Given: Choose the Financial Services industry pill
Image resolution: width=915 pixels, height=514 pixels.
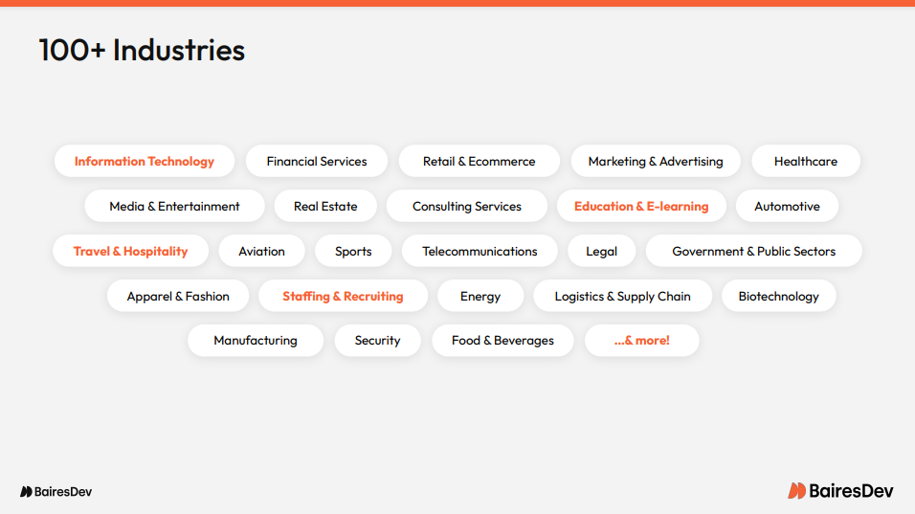Looking at the screenshot, I should [x=317, y=161].
